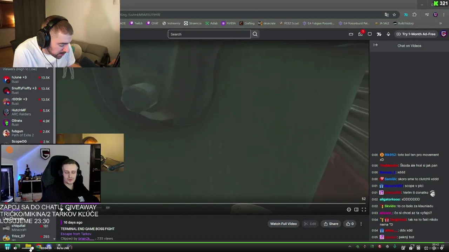Select fubgun Path of Exile 2 channel

[x=26, y=133]
